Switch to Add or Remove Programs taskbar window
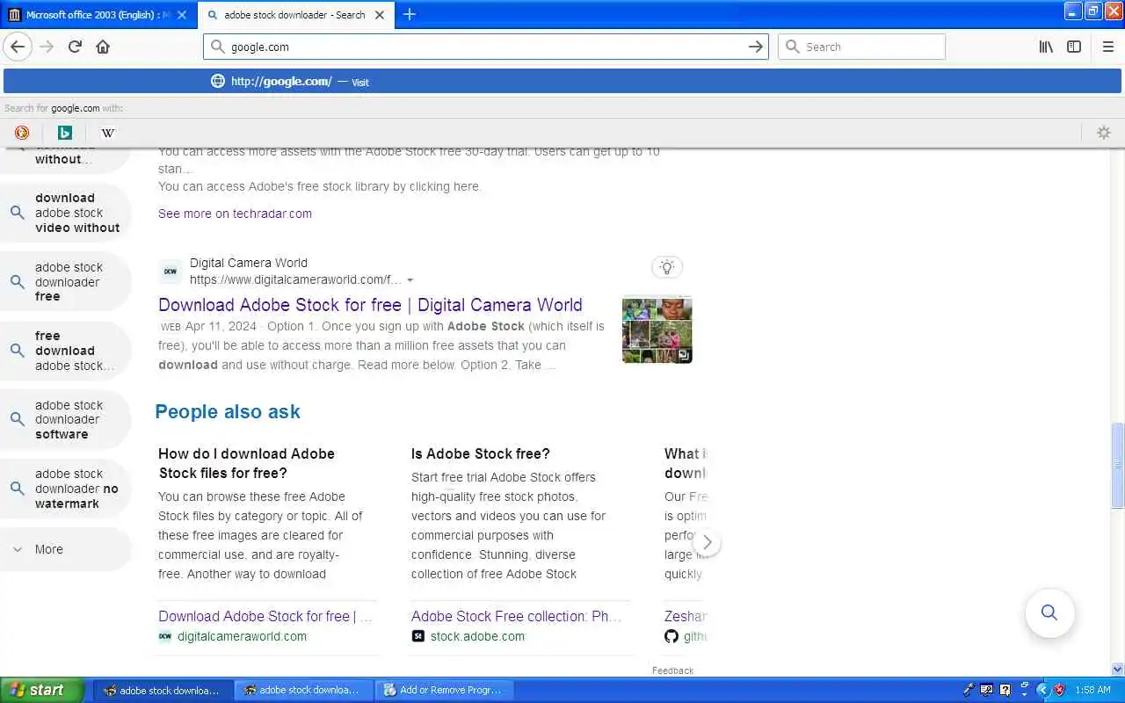Viewport: 1125px width, 703px height. (x=444, y=690)
